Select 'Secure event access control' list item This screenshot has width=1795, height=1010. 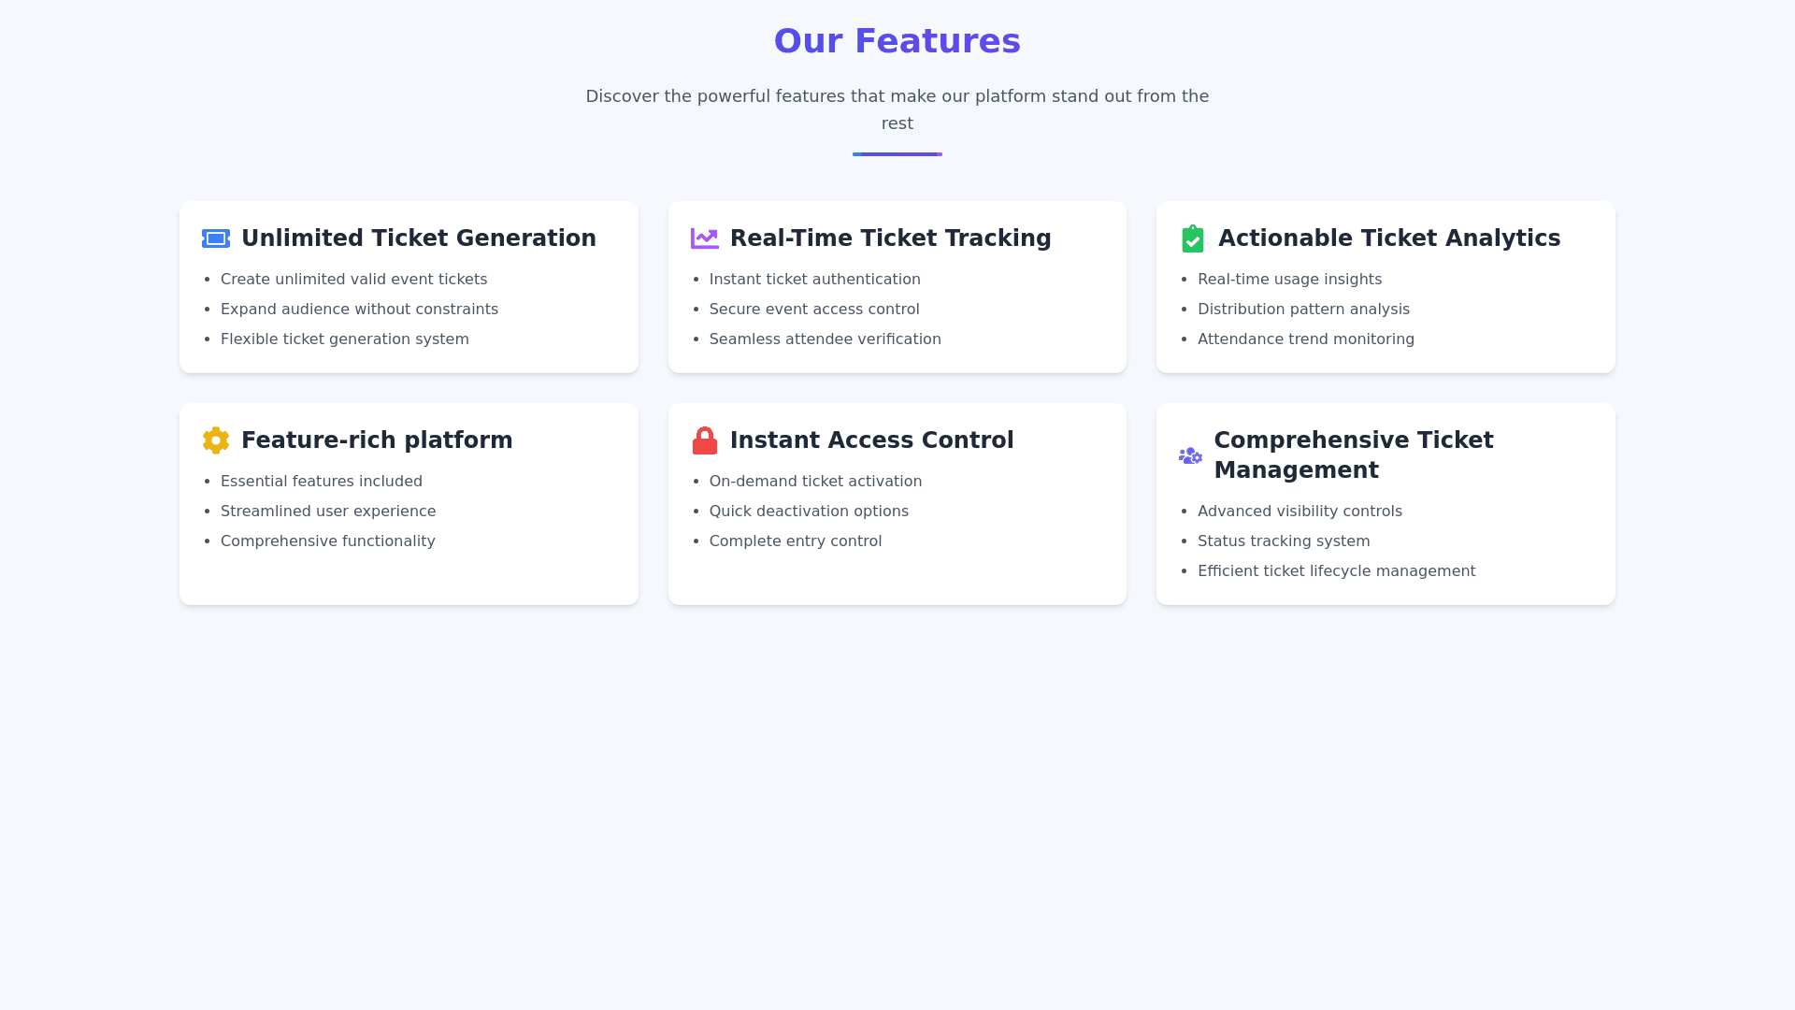pos(813,310)
